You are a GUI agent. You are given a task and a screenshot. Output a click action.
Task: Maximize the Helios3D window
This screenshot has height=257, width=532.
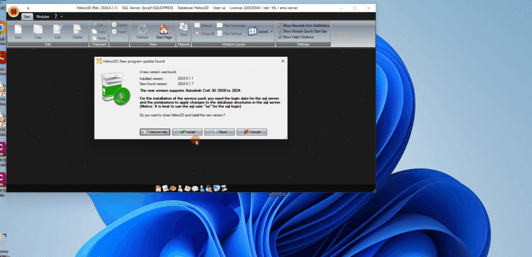point(354,8)
